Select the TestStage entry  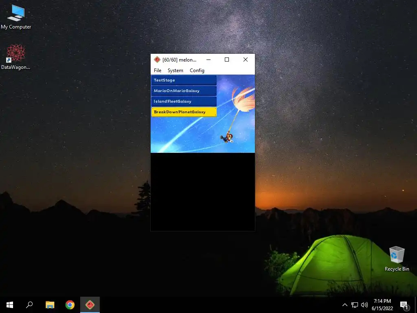point(184,80)
